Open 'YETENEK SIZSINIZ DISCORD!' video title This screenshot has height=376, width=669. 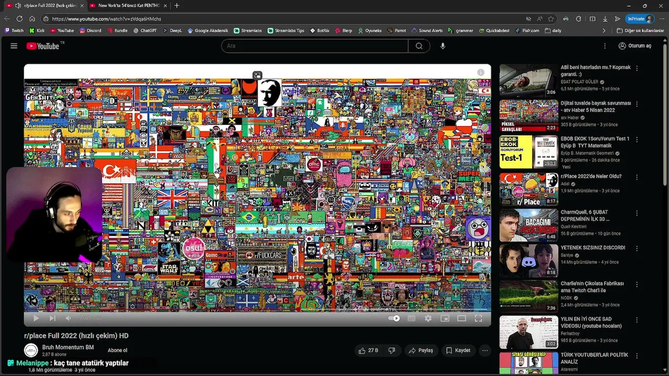coord(593,248)
